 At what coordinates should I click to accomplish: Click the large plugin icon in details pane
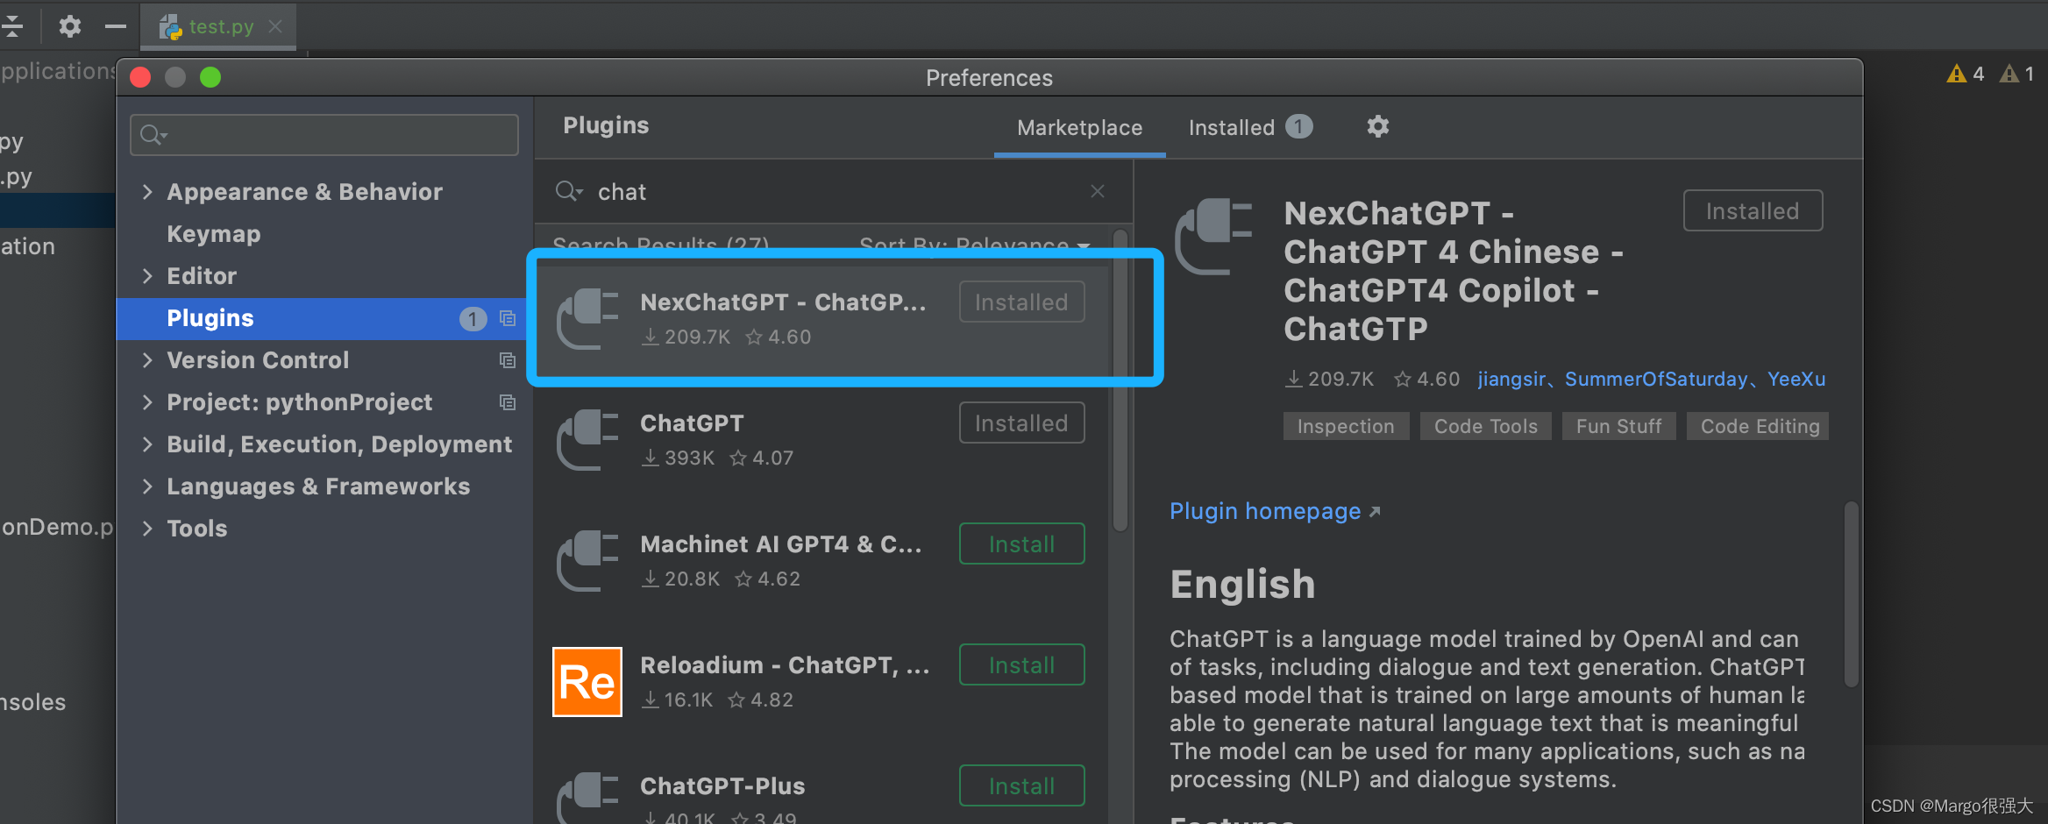[1214, 237]
